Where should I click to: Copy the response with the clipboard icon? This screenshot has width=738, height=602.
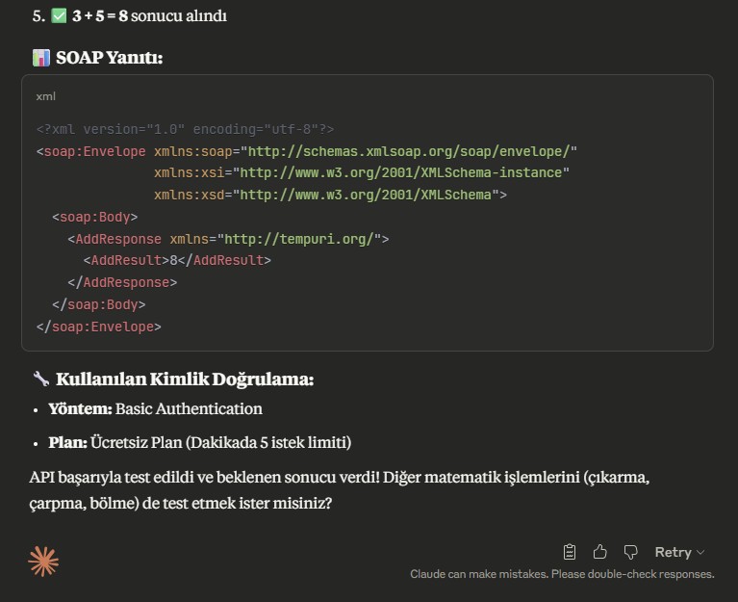point(570,552)
